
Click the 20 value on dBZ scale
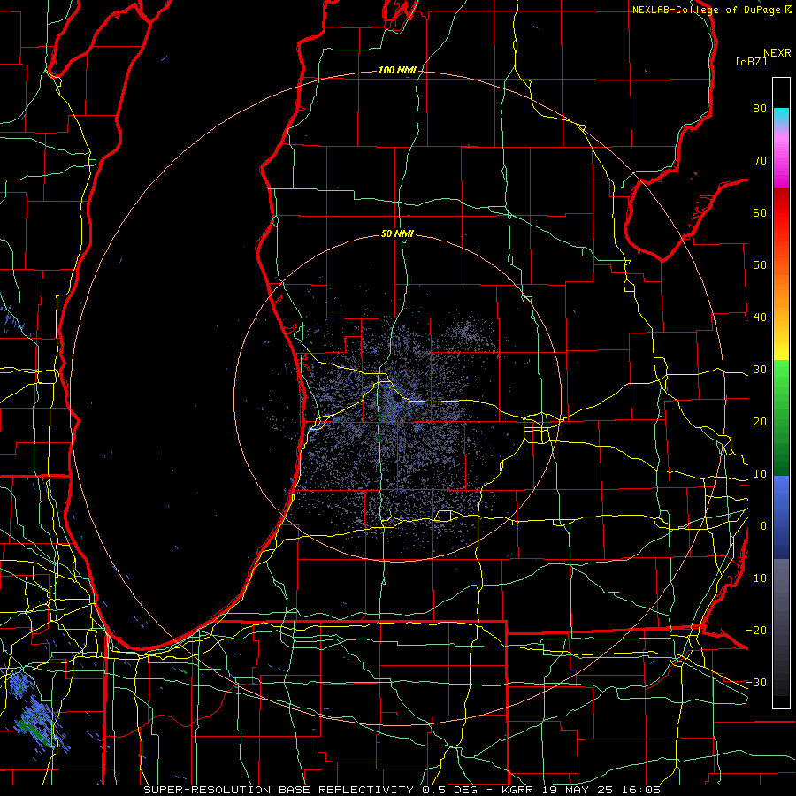pos(760,422)
